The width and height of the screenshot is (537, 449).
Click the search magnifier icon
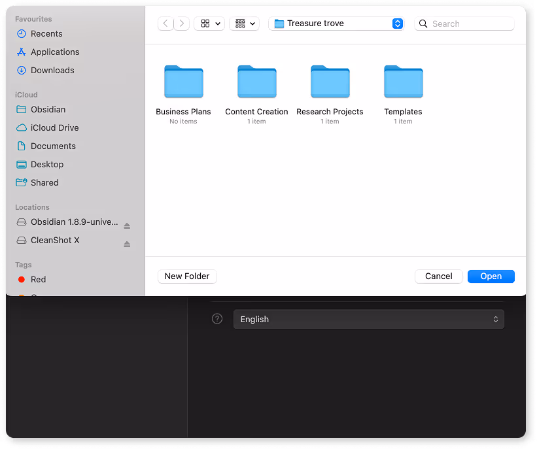[x=423, y=23]
